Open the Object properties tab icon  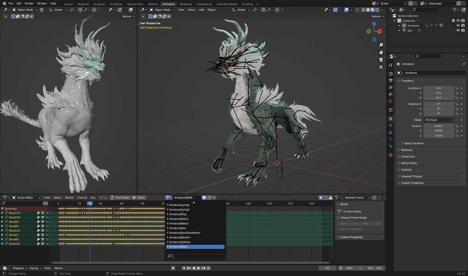tap(391, 119)
